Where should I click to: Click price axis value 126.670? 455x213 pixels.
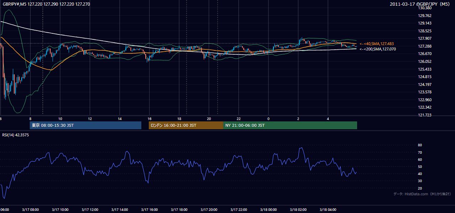425,54
